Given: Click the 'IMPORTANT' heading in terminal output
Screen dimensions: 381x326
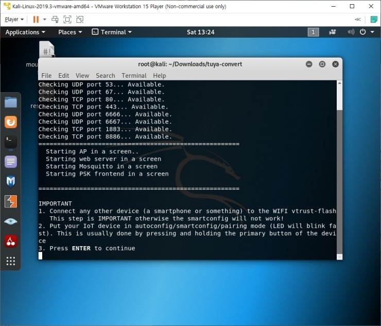Looking at the screenshot, I should tap(55, 204).
